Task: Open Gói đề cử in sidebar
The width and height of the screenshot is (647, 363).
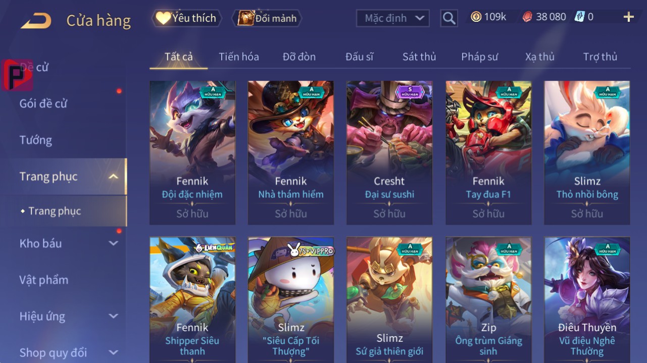Action: [x=43, y=103]
